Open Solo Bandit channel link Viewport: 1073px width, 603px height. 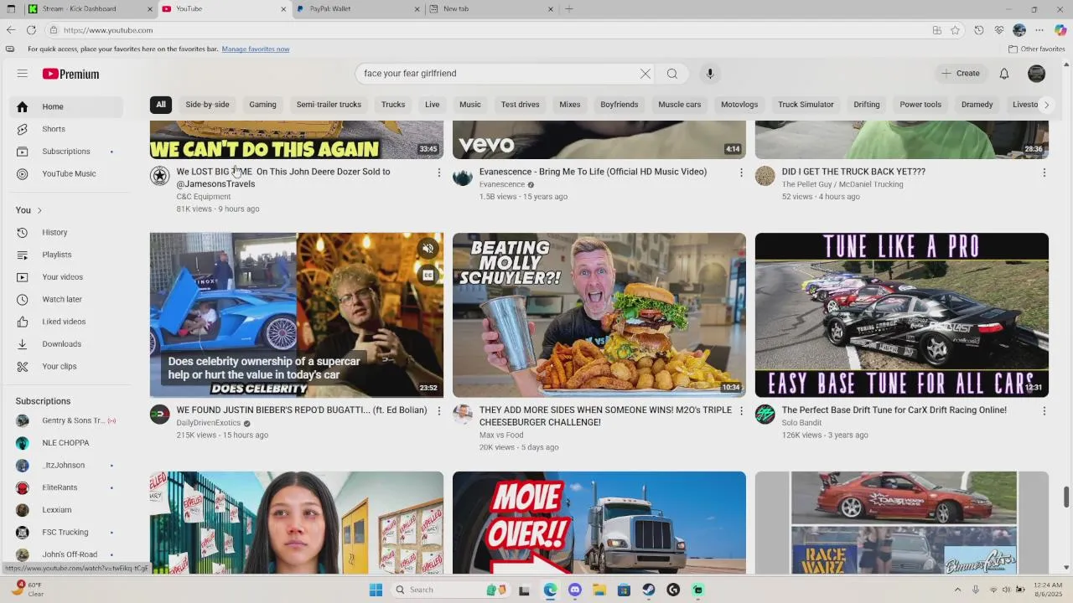tap(801, 423)
